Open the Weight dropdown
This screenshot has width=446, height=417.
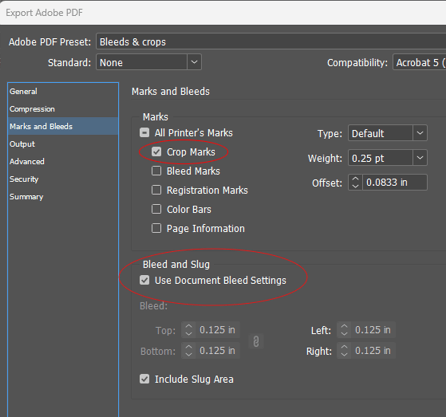point(419,158)
